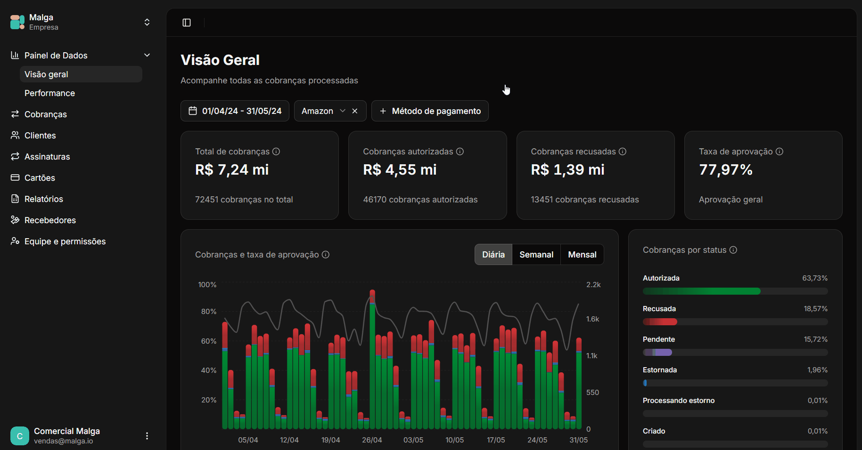Switch chart to Semanal view
The image size is (862, 450).
[536, 254]
